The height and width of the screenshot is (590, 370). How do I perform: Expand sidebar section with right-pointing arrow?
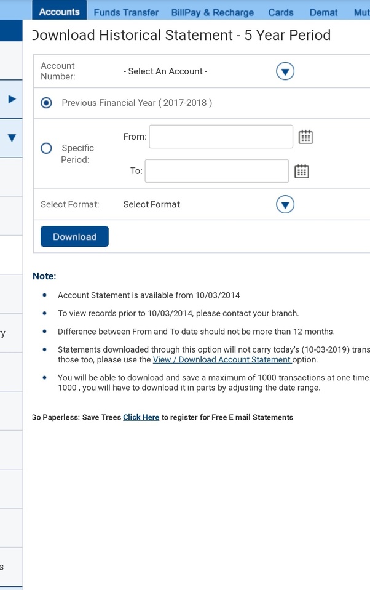[x=12, y=99]
